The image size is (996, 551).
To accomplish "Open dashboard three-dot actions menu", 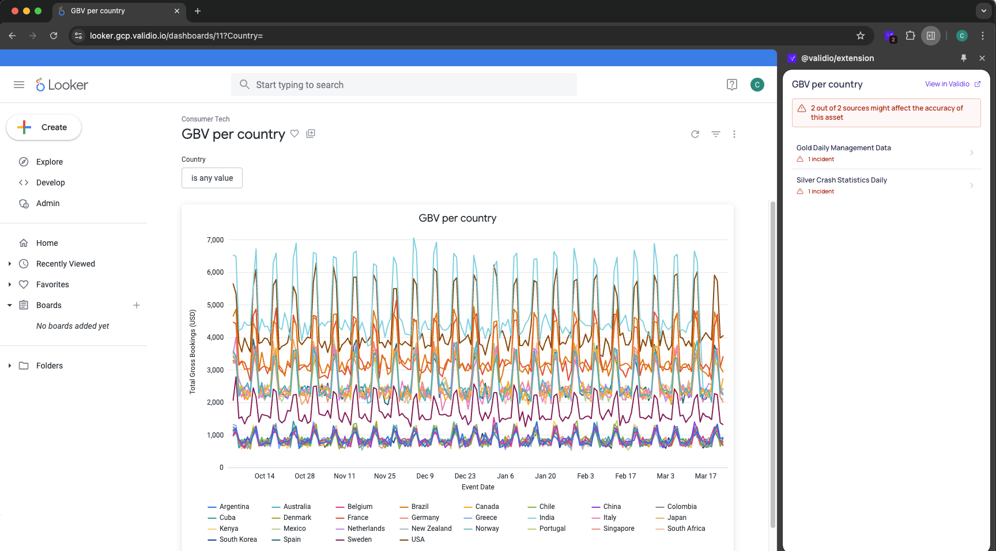I will coord(734,134).
